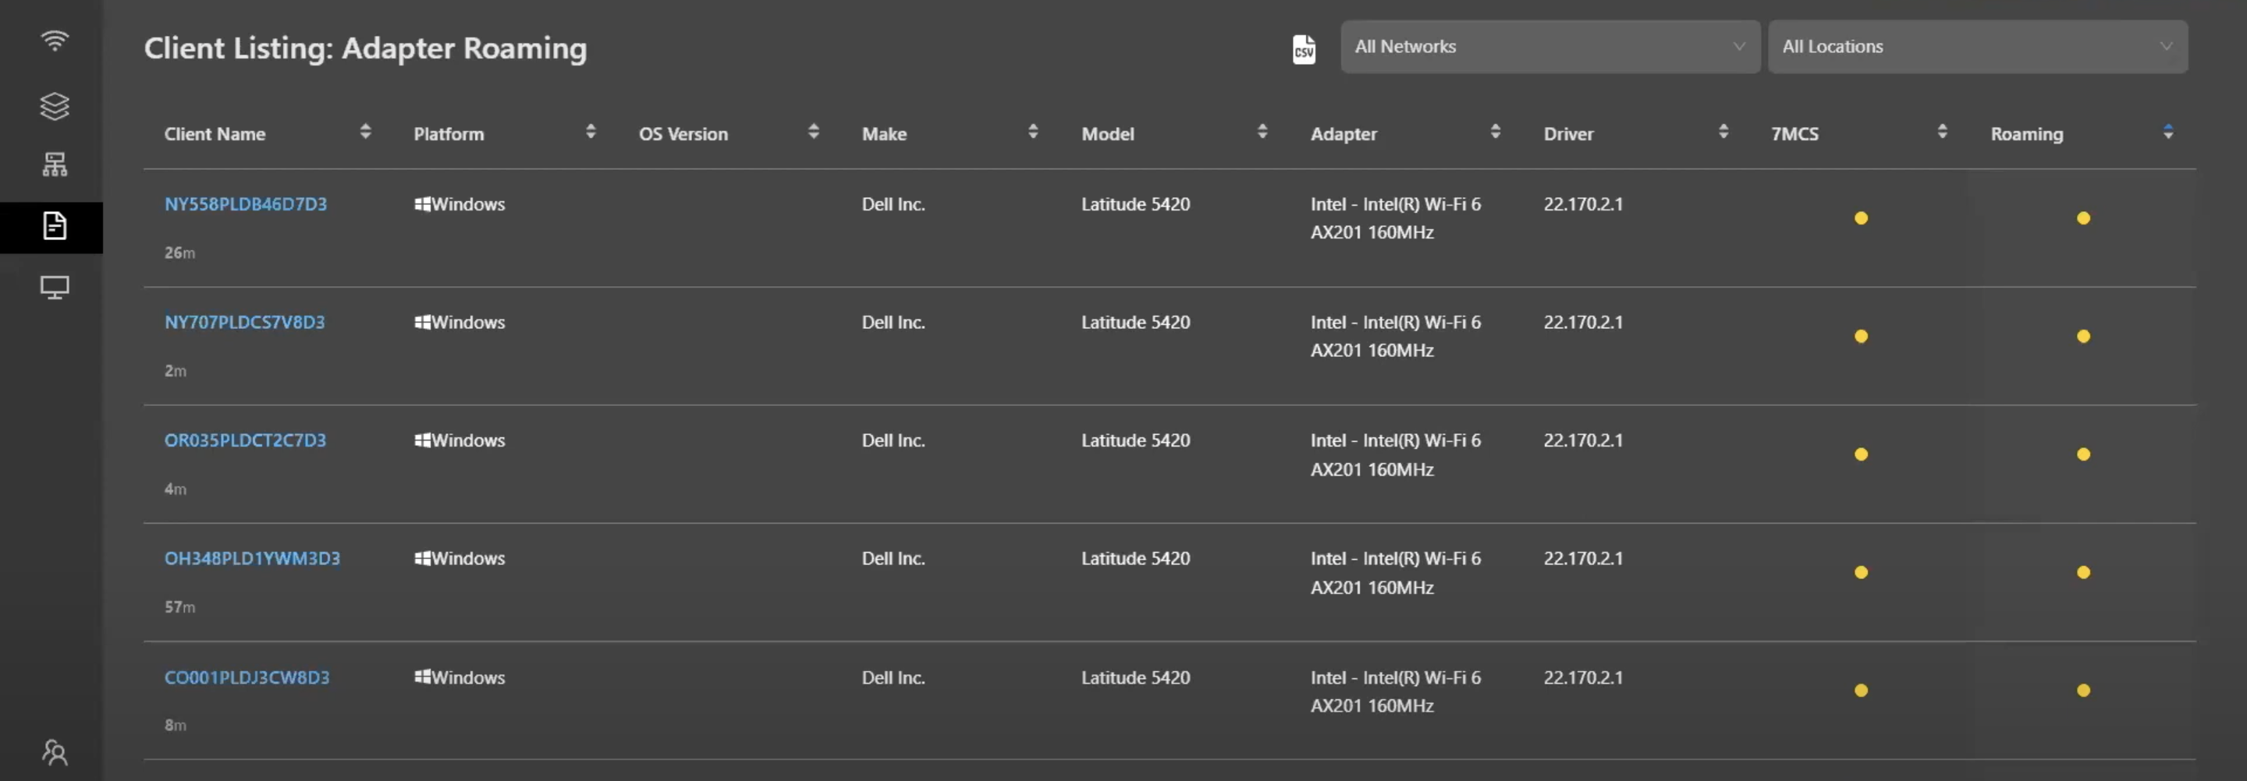Click the Wi-Fi icon in the sidebar

tap(54, 41)
